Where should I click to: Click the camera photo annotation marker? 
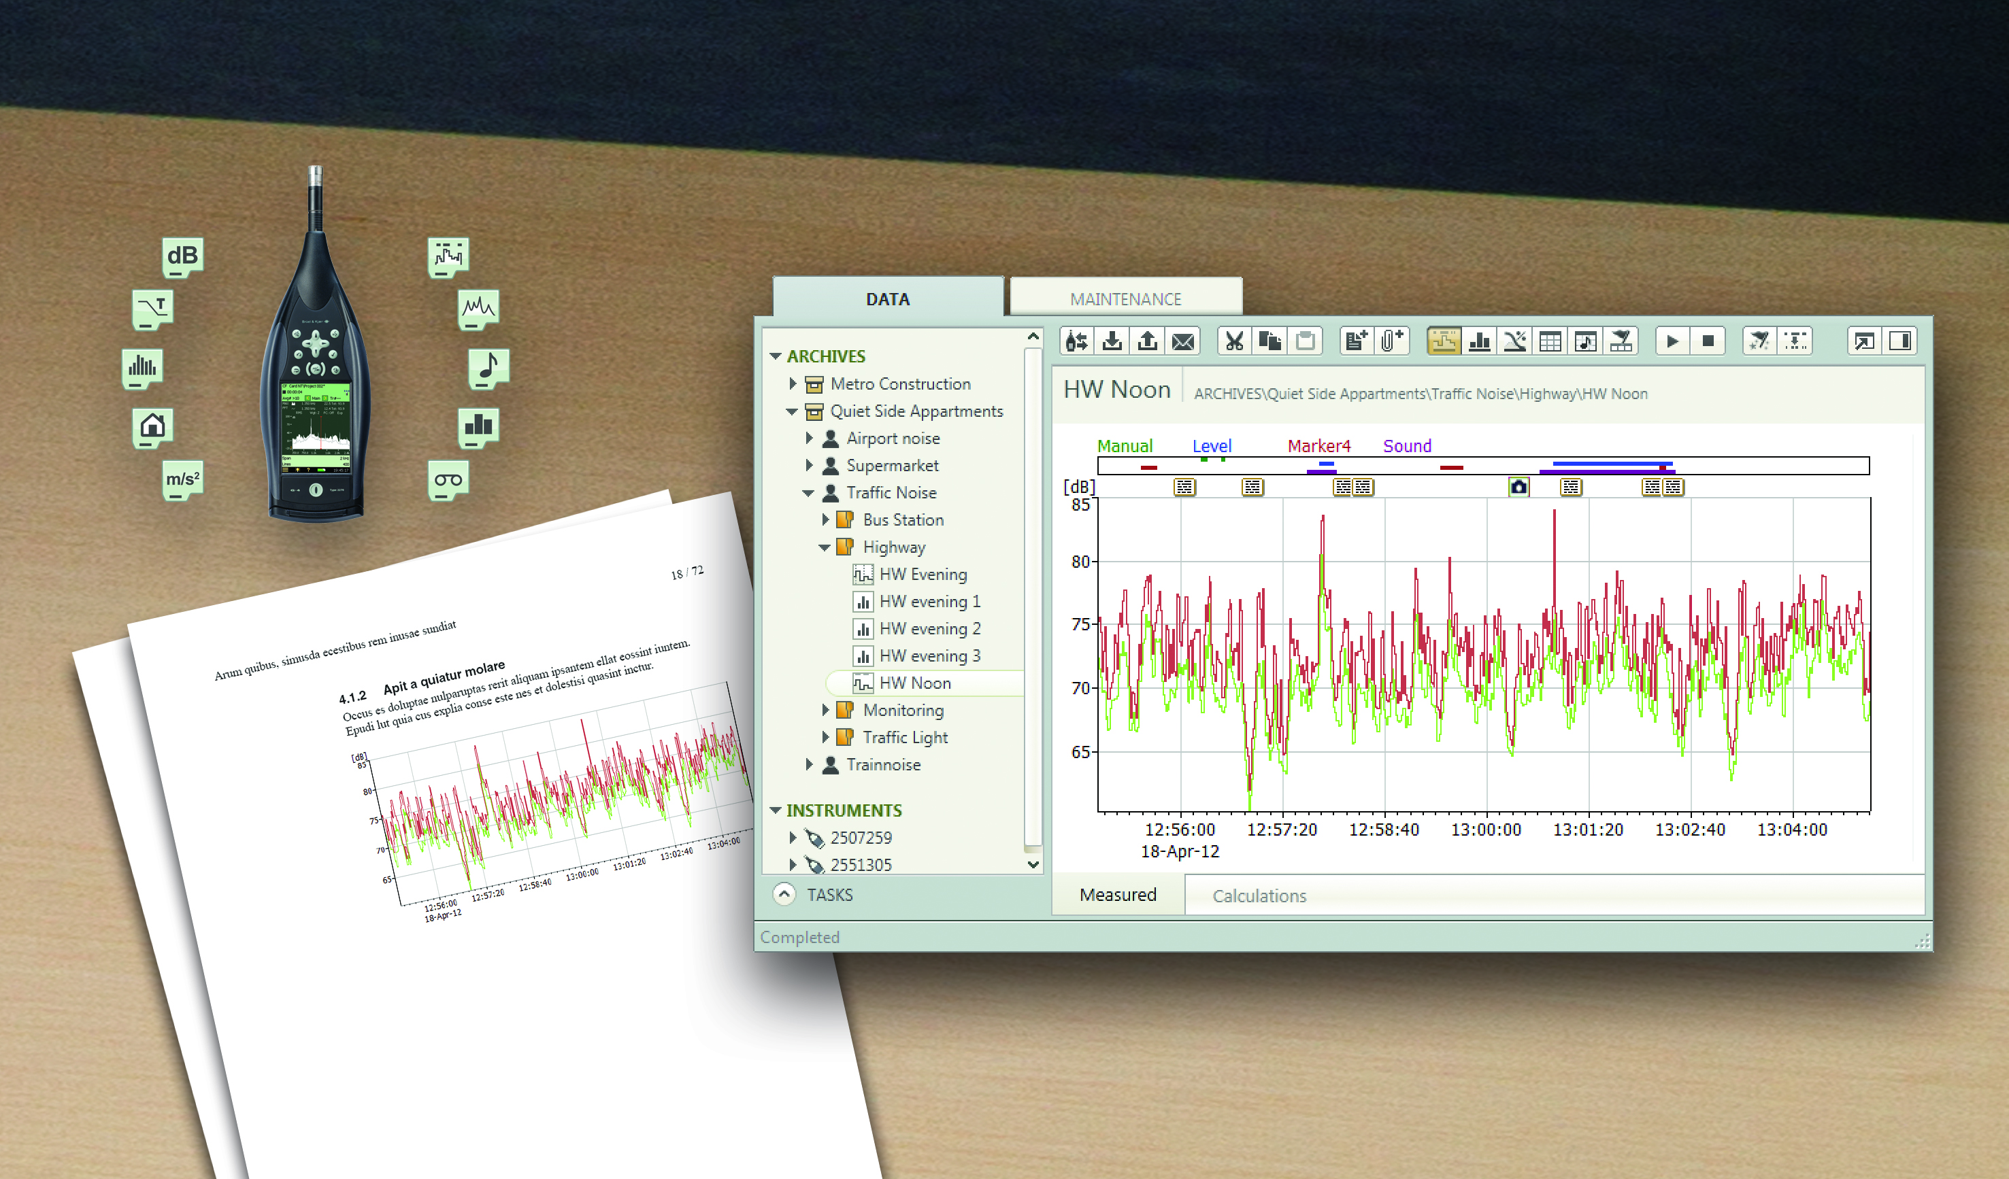click(x=1518, y=487)
